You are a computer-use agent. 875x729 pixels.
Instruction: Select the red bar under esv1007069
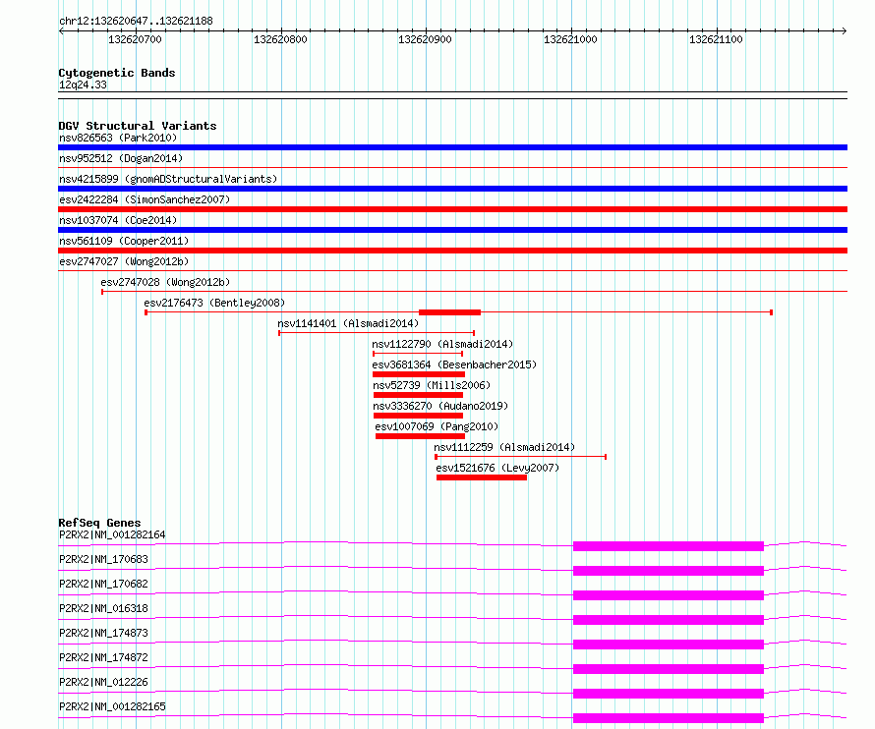(420, 436)
